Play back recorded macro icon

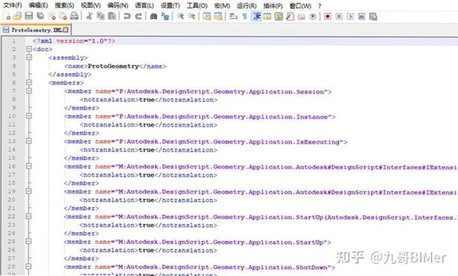[x=350, y=16]
